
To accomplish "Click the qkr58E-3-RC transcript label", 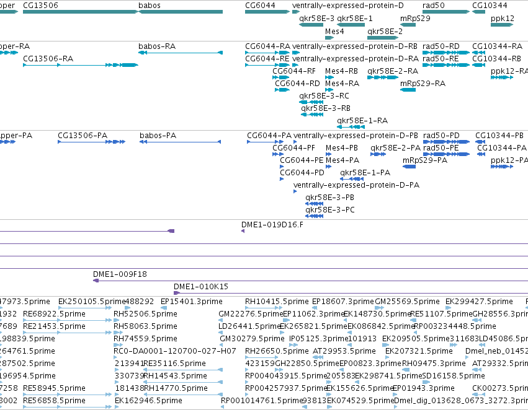I will pyautogui.click(x=324, y=96).
